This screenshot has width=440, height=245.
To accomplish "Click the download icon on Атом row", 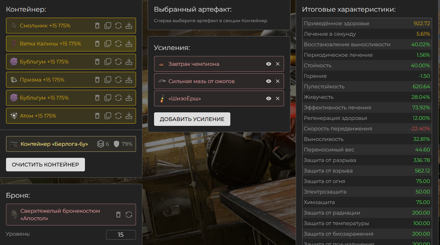I will pos(129,116).
